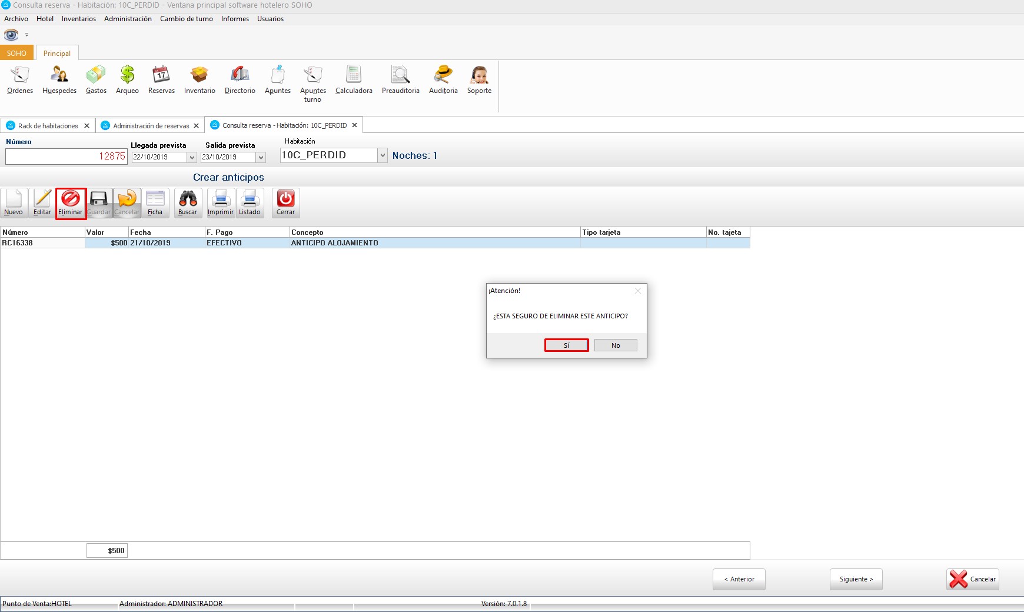This screenshot has width=1024, height=612.
Task: Close the Administración de reservas tab
Action: [197, 126]
